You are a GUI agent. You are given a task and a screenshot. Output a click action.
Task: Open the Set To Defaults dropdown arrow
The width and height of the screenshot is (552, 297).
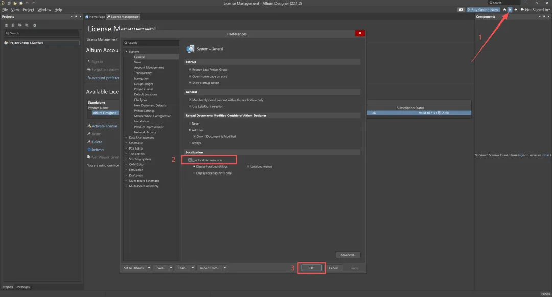(x=149, y=268)
